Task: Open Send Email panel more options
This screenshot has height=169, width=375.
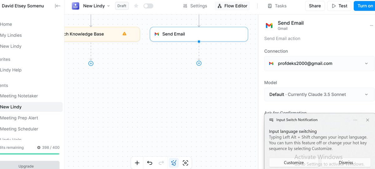Action: 371,26
